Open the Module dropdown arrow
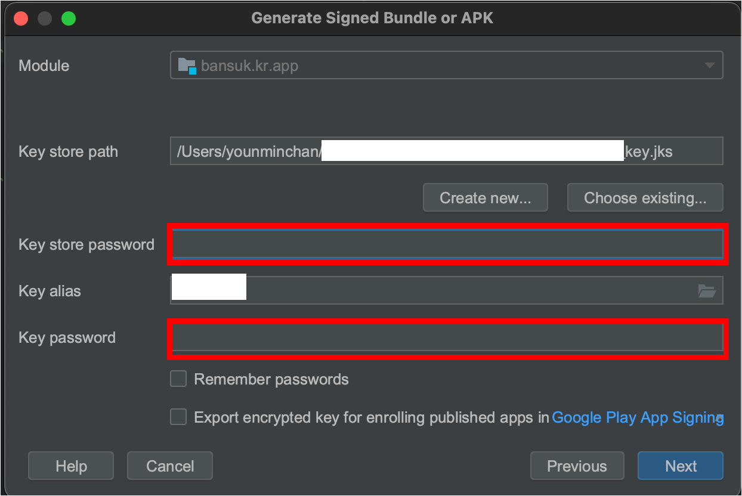 [x=710, y=65]
